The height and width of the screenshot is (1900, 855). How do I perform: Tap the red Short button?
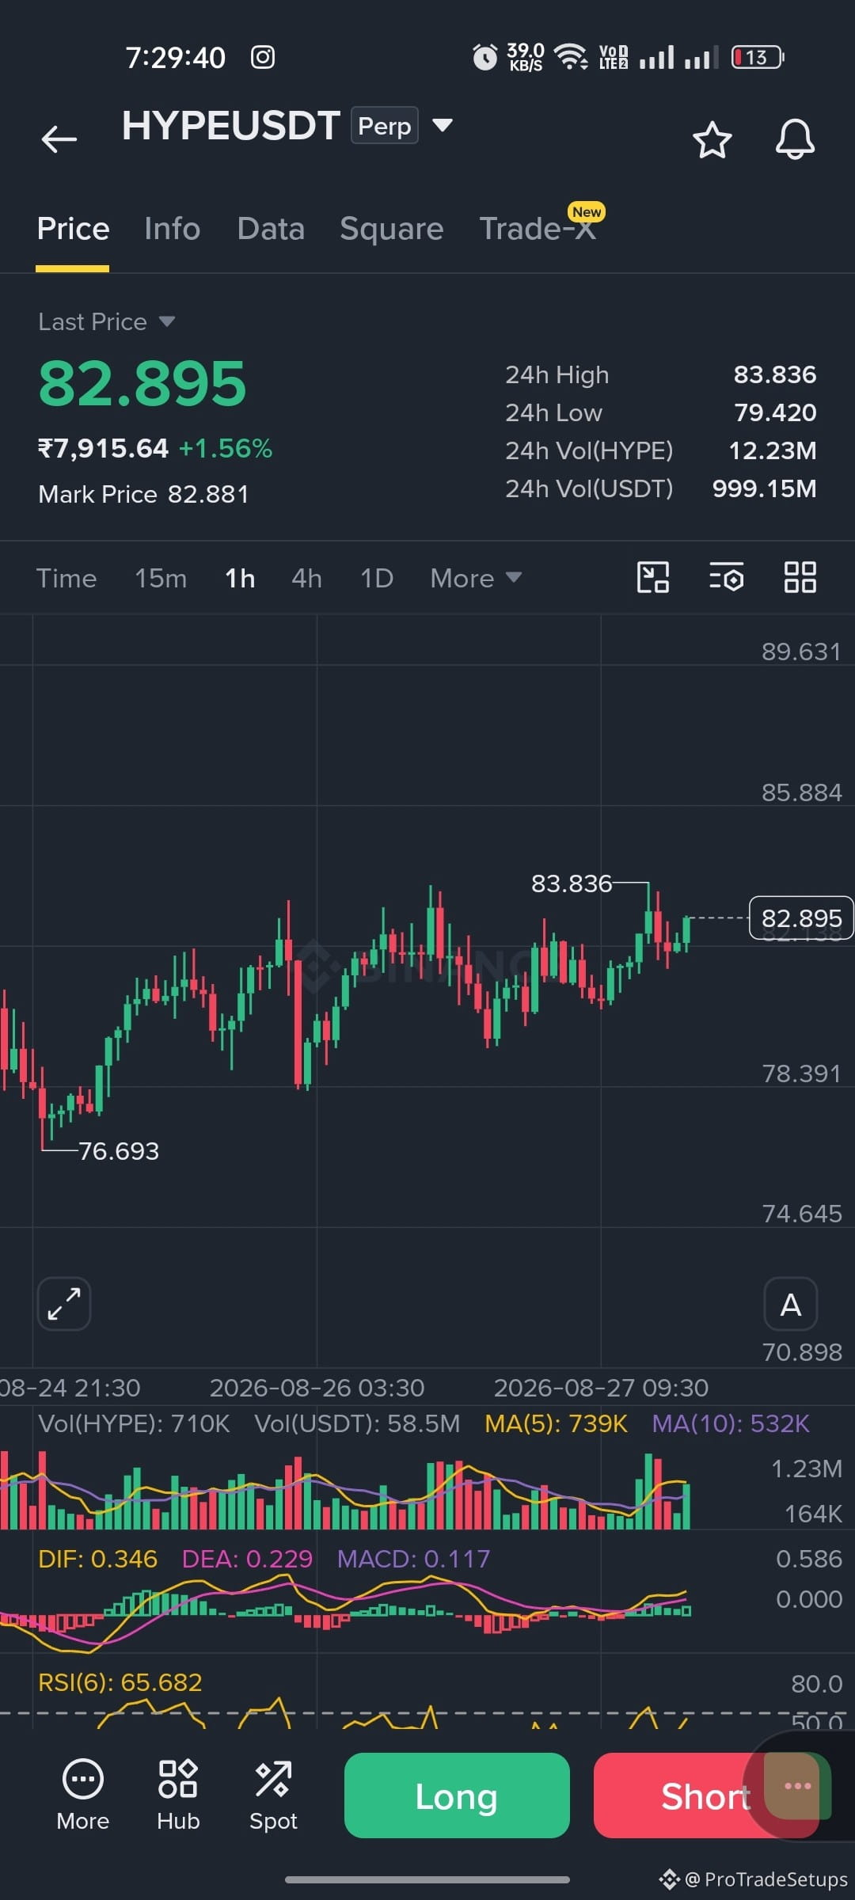tap(706, 1795)
